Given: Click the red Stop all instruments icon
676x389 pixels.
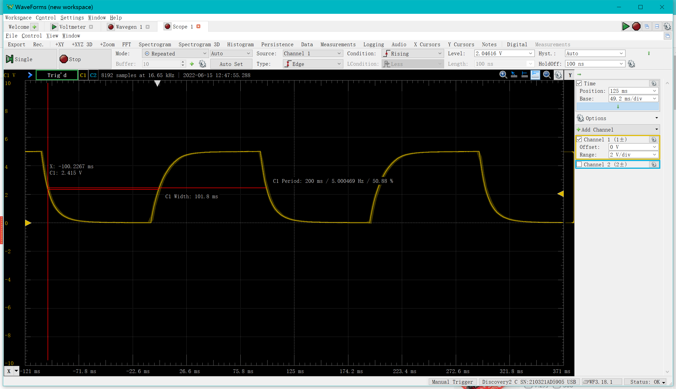Looking at the screenshot, I should pos(636,27).
